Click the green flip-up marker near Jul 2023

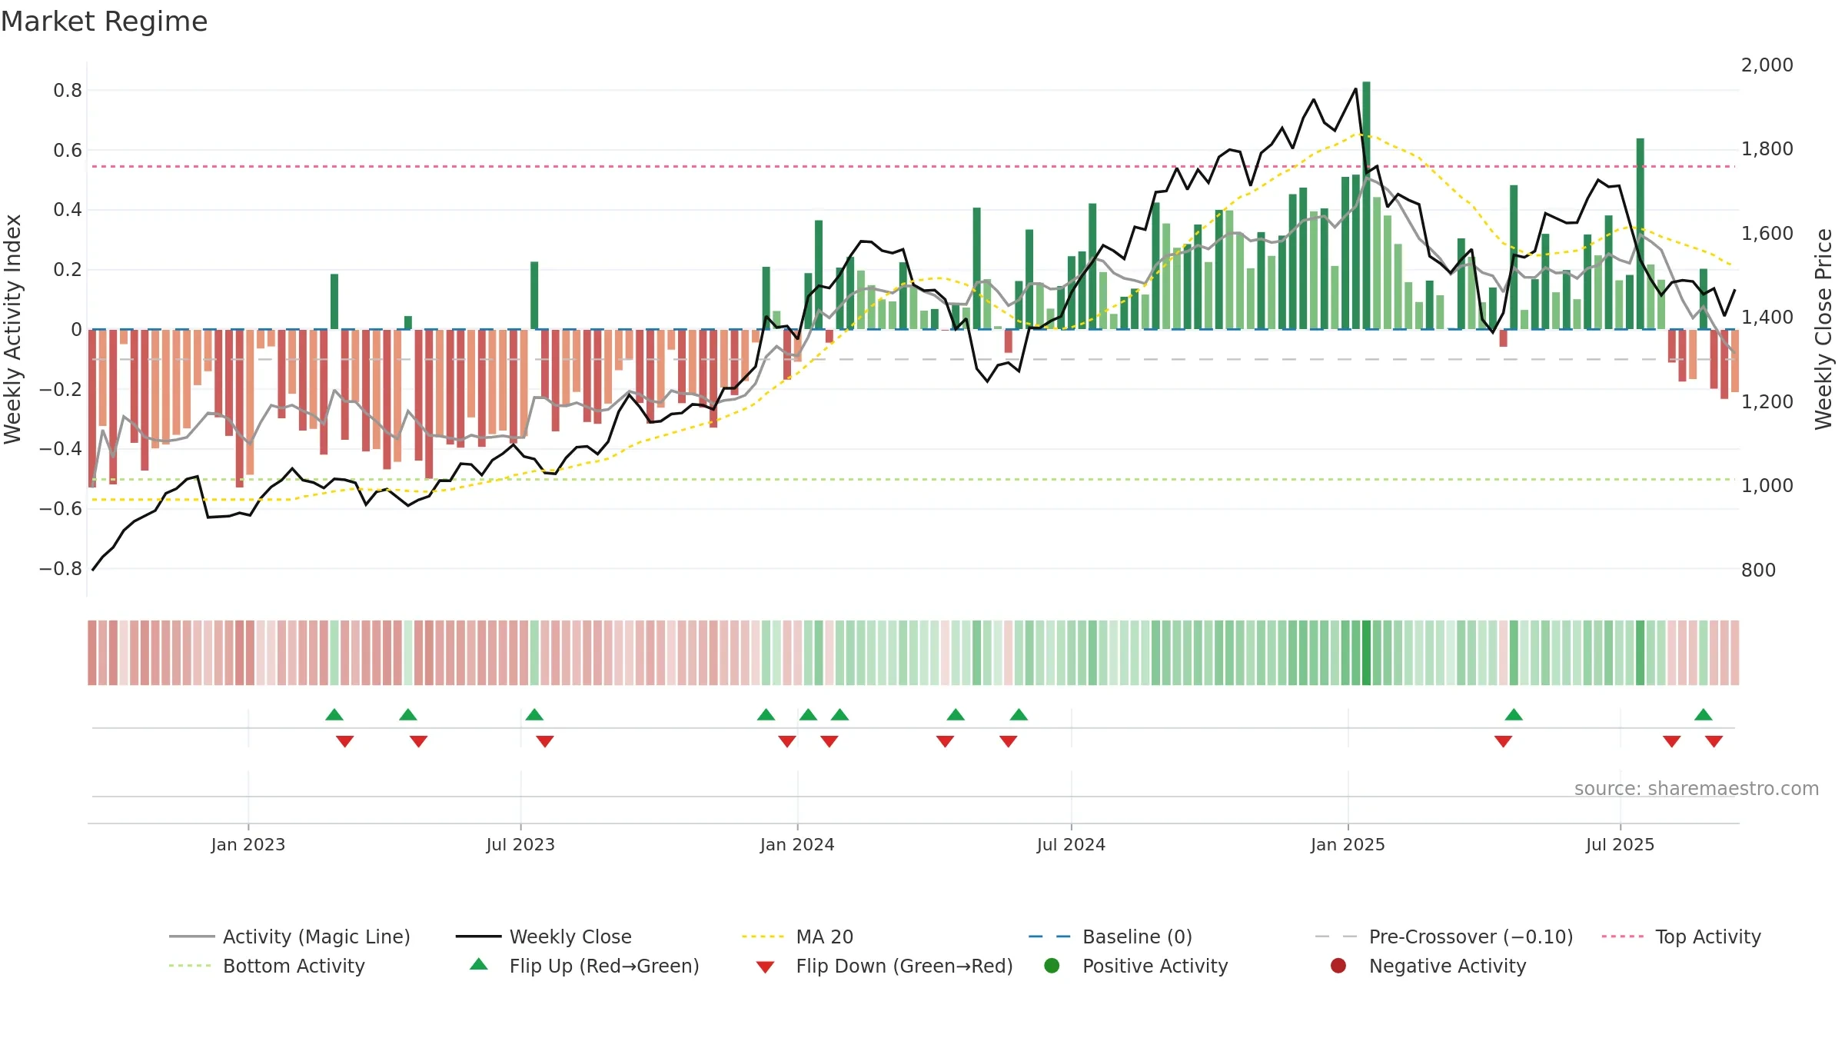click(x=534, y=714)
